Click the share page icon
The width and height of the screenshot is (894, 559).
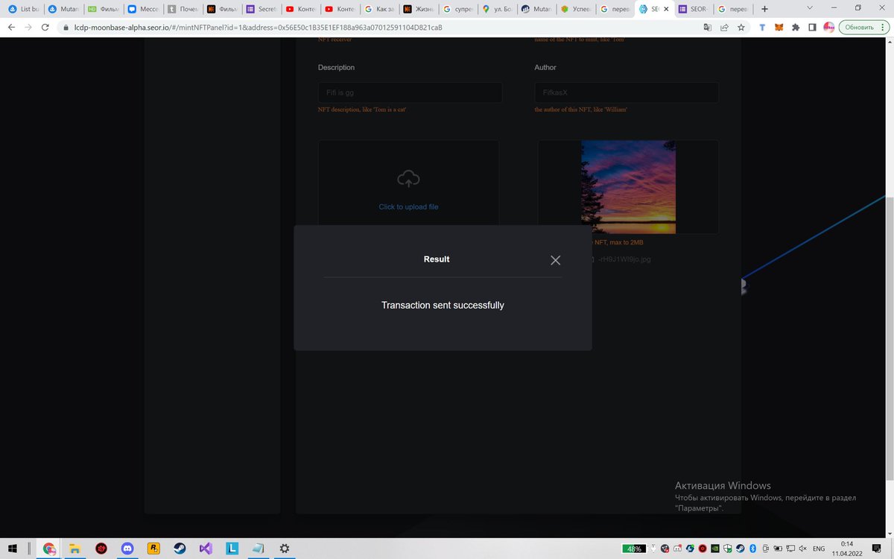pos(725,27)
